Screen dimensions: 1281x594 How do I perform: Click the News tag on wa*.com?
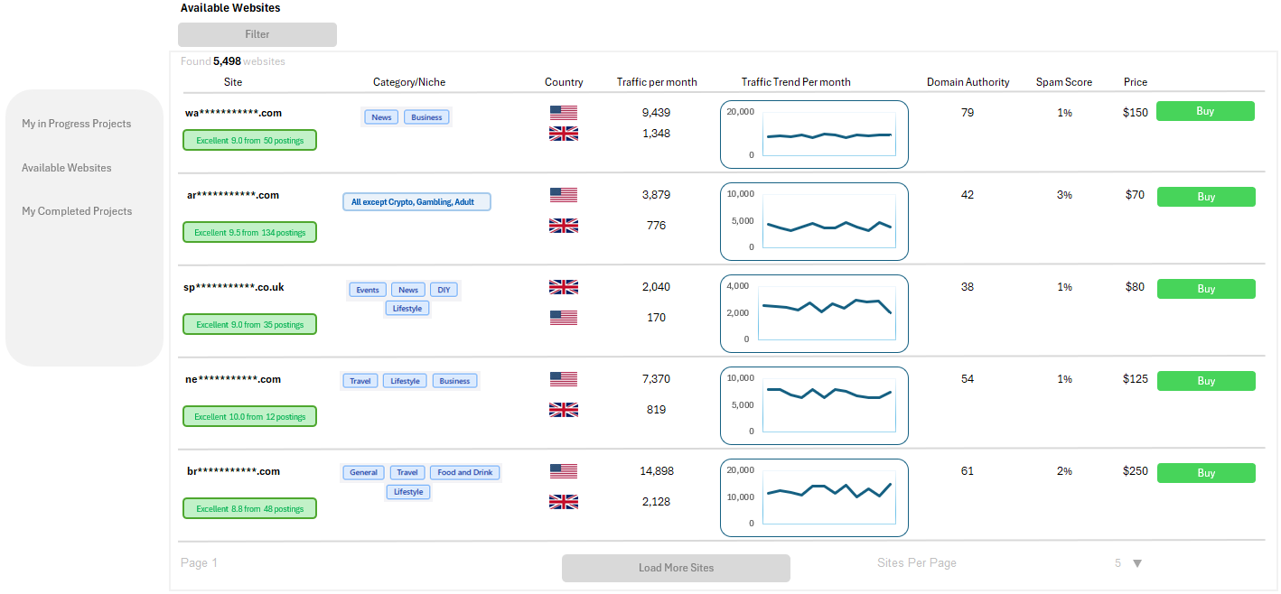pyautogui.click(x=381, y=117)
